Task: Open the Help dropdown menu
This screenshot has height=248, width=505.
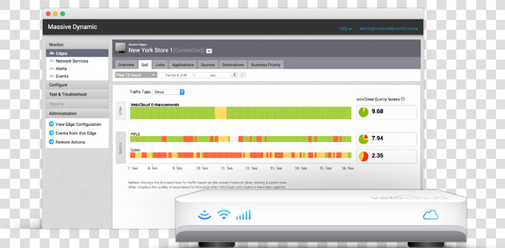Action: 345,29
